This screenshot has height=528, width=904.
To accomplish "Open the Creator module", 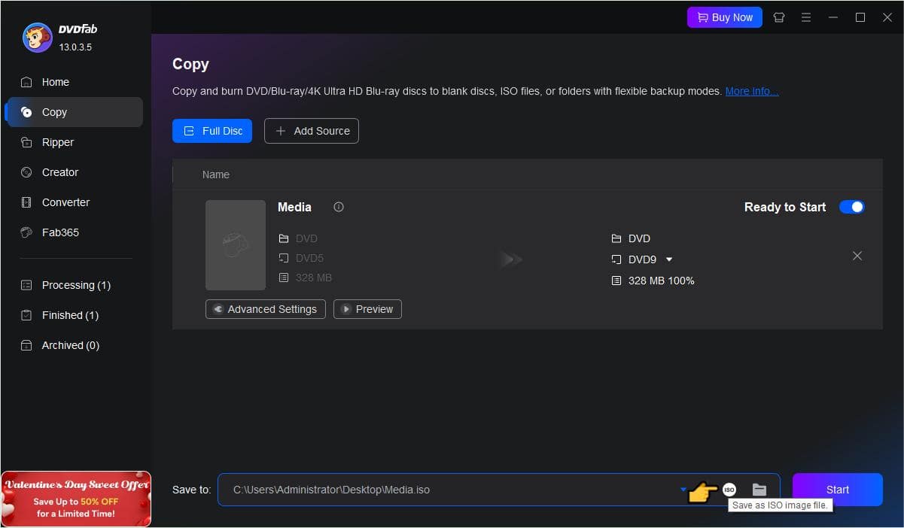I will coord(59,172).
